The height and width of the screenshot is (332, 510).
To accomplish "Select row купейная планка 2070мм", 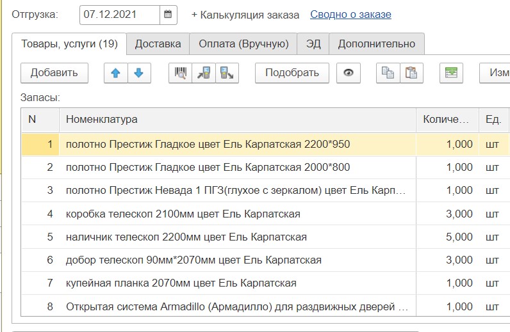I will [265, 283].
